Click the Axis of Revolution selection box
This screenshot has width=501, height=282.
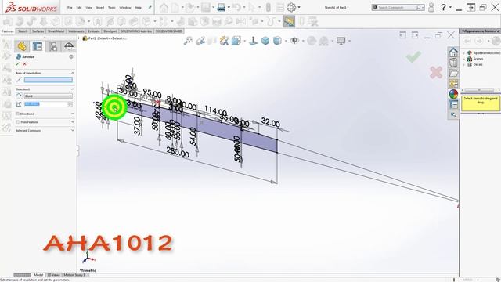pyautogui.click(x=49, y=80)
